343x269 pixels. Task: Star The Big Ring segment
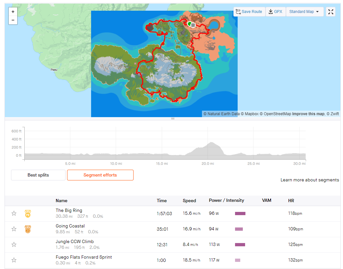14,214
